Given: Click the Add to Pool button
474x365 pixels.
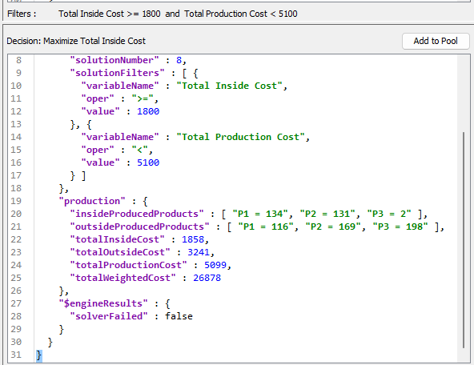Looking at the screenshot, I should [x=436, y=41].
